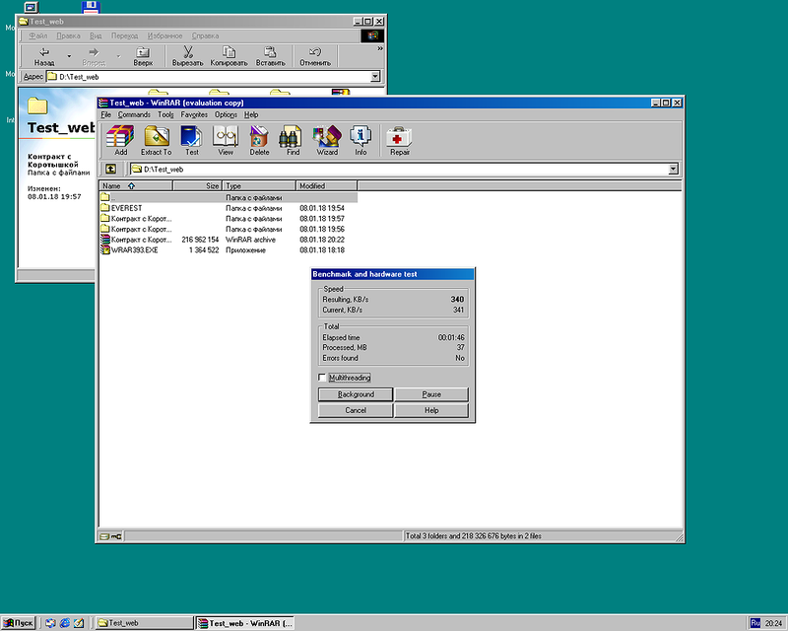Image resolution: width=788 pixels, height=631 pixels.
Task: Cancel the benchmark test
Action: (x=356, y=410)
